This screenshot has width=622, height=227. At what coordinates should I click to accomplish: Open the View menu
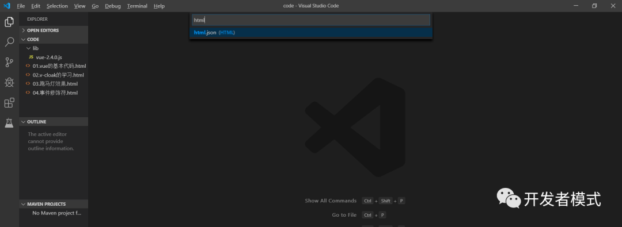(x=79, y=6)
